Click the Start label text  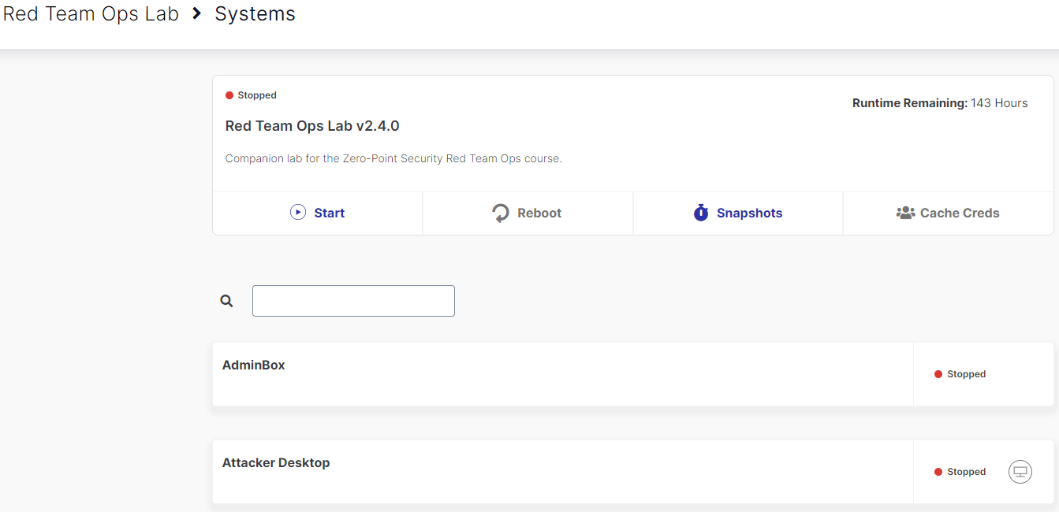click(330, 213)
